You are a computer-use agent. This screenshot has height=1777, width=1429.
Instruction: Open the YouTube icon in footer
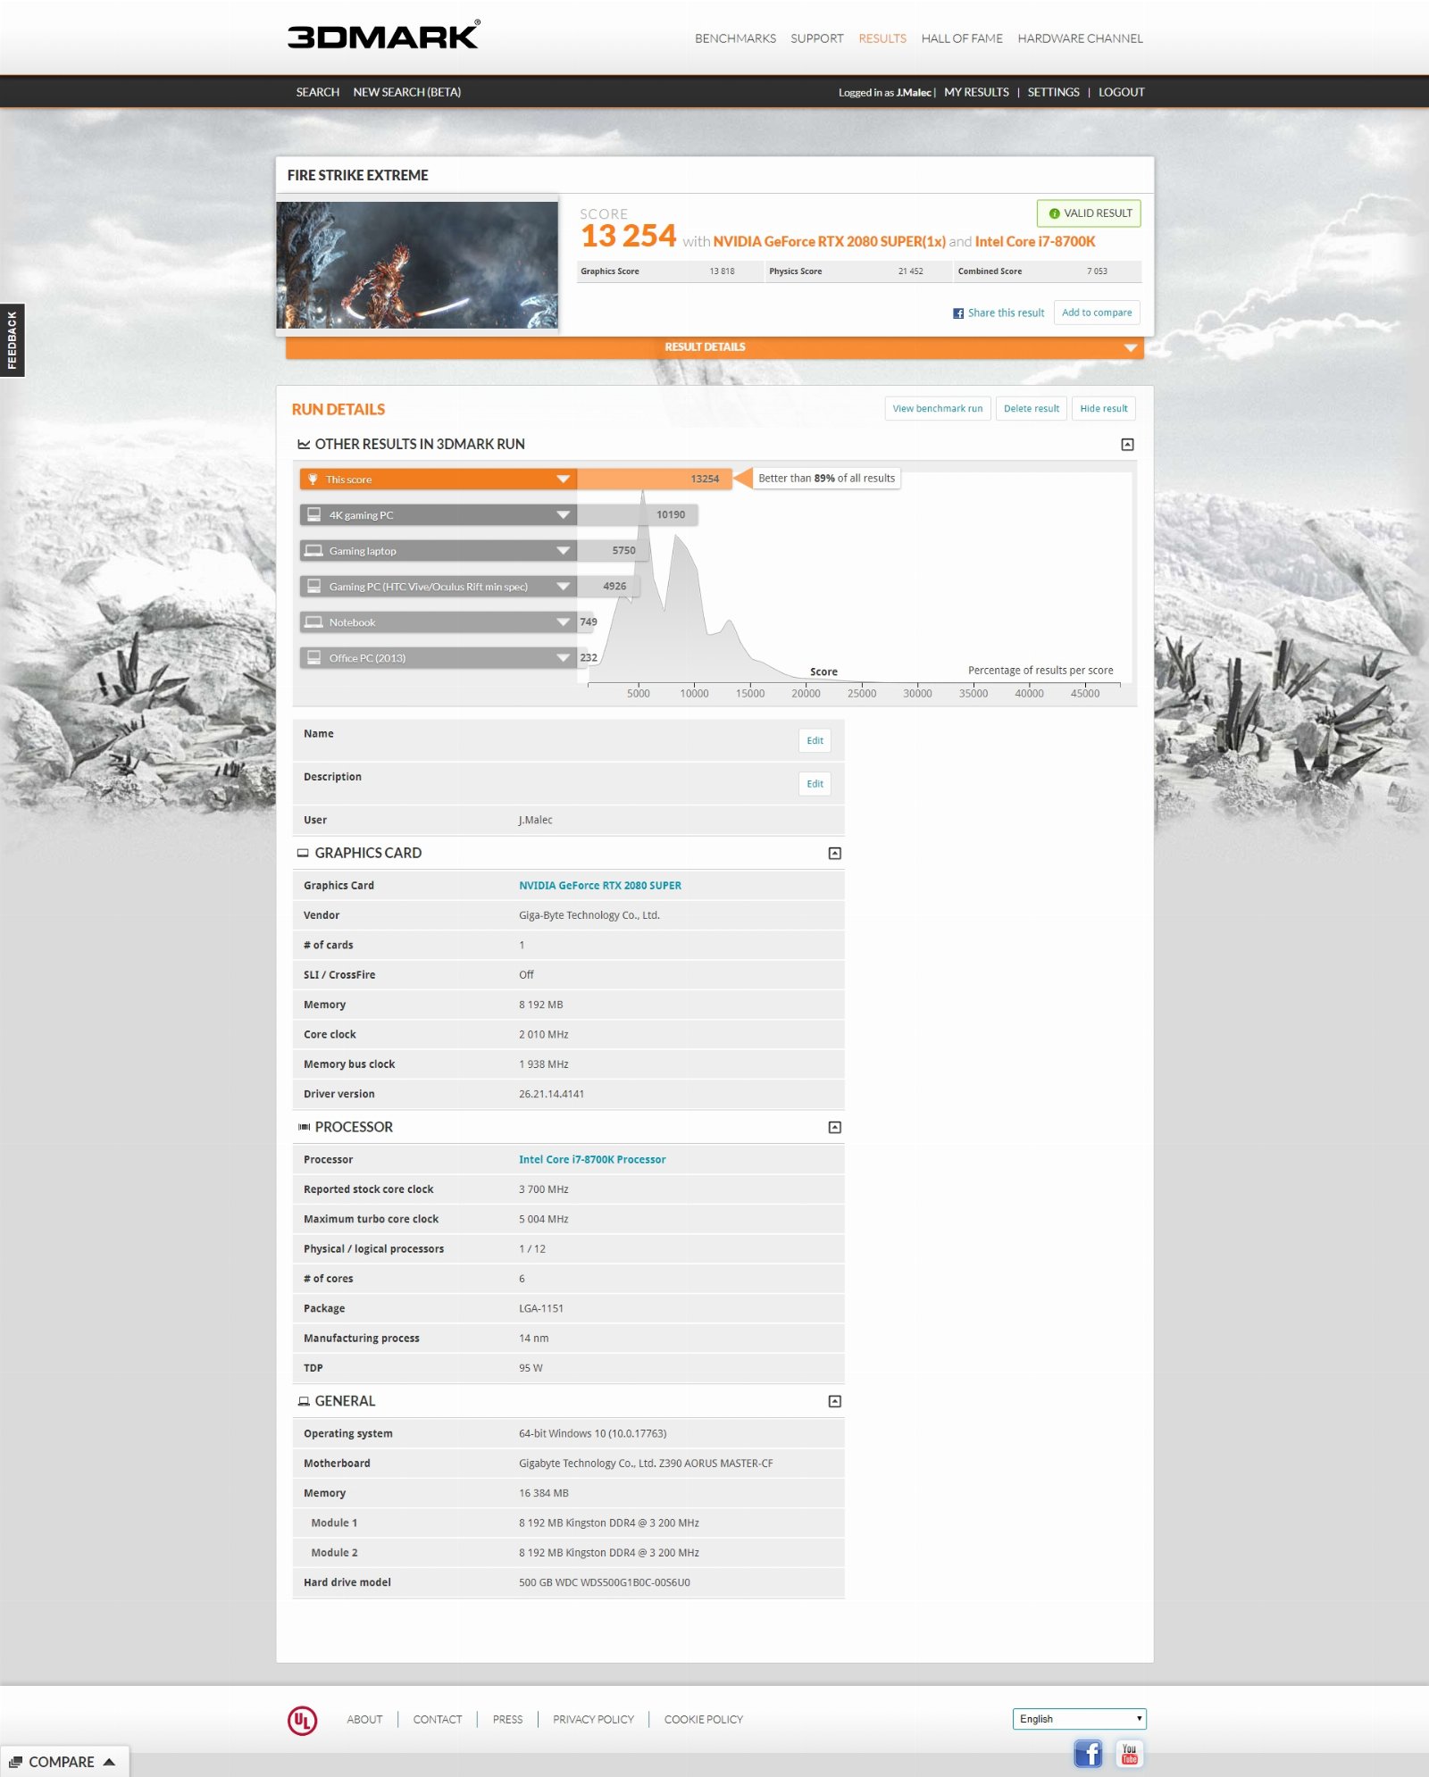pos(1129,1753)
